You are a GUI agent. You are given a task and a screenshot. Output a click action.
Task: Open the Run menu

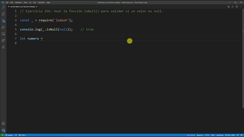pyautogui.click(x=35, y=3)
